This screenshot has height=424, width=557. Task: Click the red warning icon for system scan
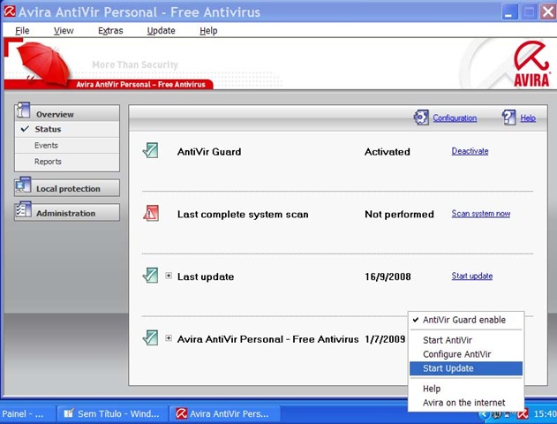click(151, 213)
